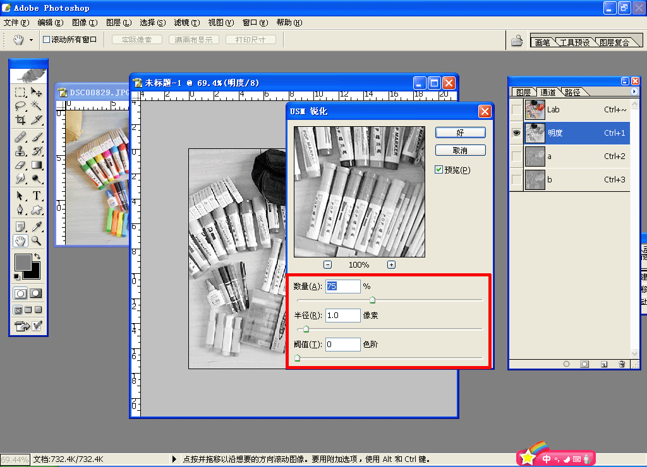Screen dimensions: 647x467
Task: Click the 数量 amount slider handle
Action: pyautogui.click(x=372, y=300)
